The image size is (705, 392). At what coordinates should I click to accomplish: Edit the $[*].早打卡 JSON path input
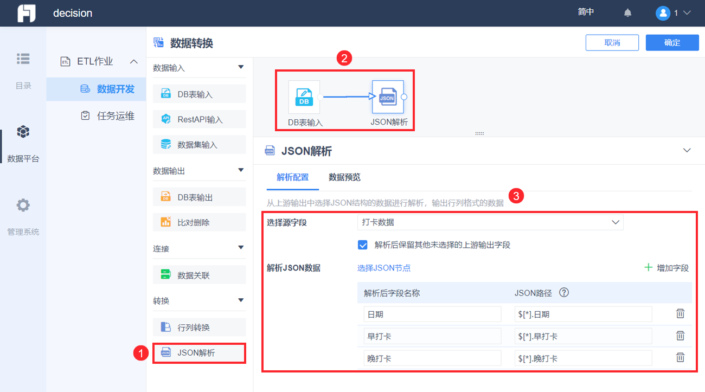583,336
